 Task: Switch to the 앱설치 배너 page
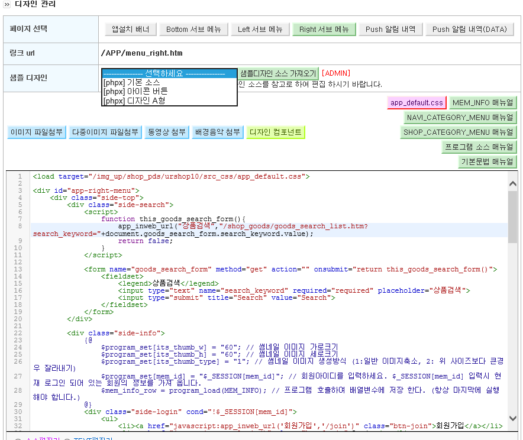click(x=130, y=30)
